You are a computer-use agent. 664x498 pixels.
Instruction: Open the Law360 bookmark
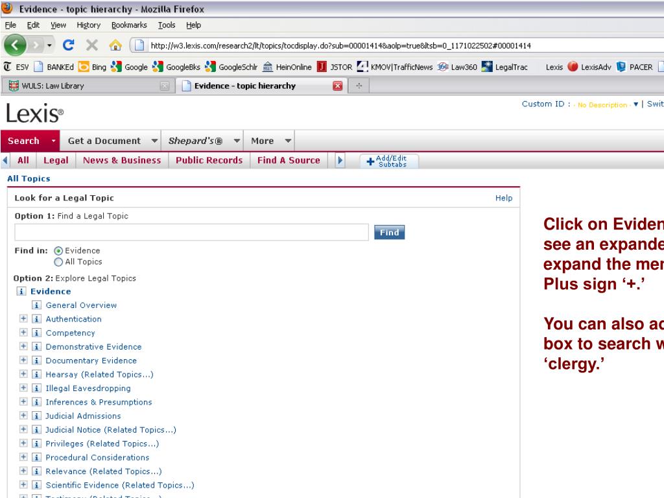pos(457,67)
